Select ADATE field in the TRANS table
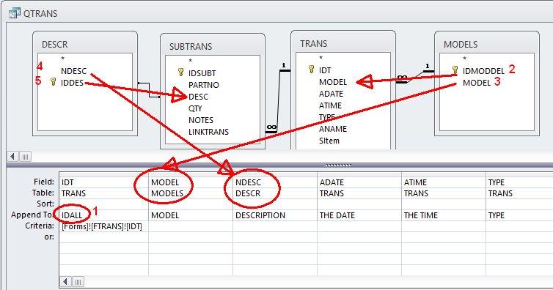 pyautogui.click(x=331, y=94)
